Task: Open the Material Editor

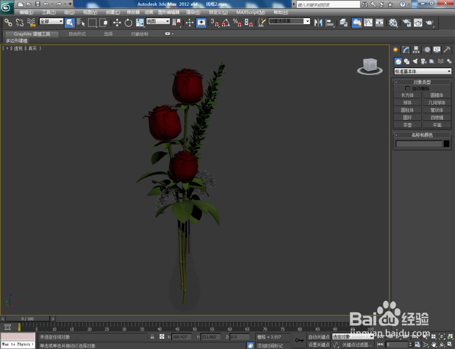Action: 393,22
